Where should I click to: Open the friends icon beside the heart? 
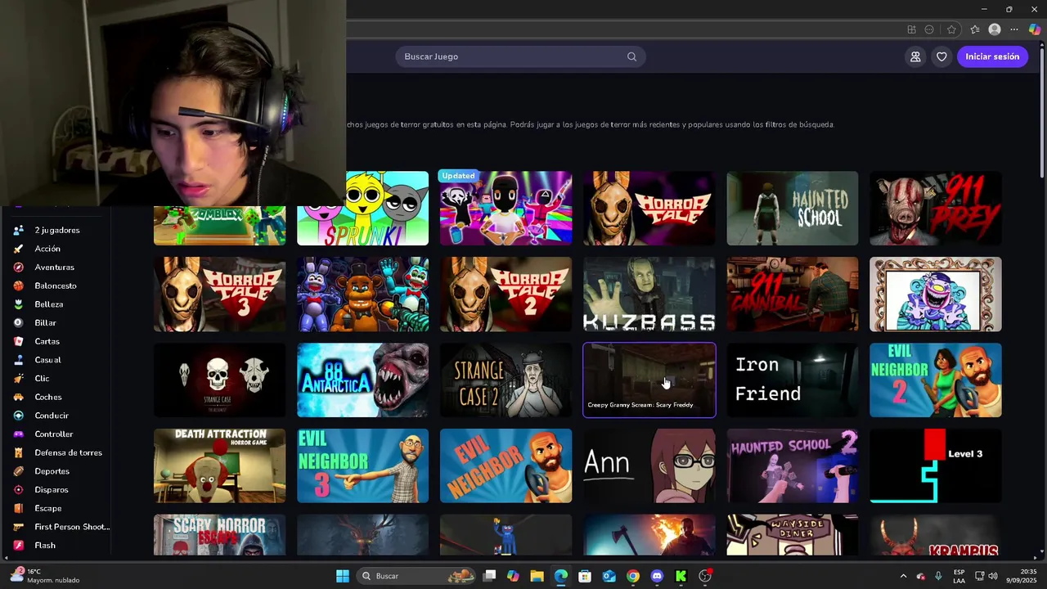(x=915, y=56)
